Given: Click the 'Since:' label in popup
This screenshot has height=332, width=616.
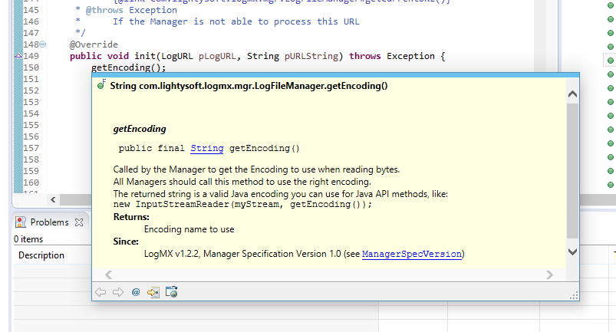Looking at the screenshot, I should 126,242.
